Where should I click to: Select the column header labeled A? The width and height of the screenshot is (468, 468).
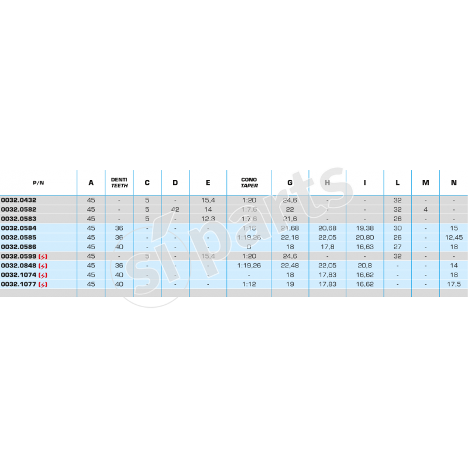(91, 183)
